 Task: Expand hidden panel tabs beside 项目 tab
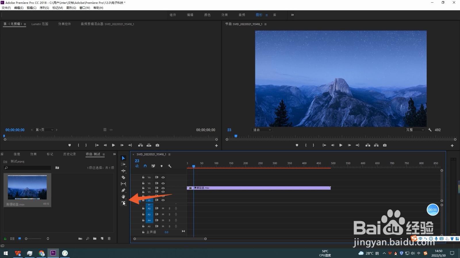point(114,154)
